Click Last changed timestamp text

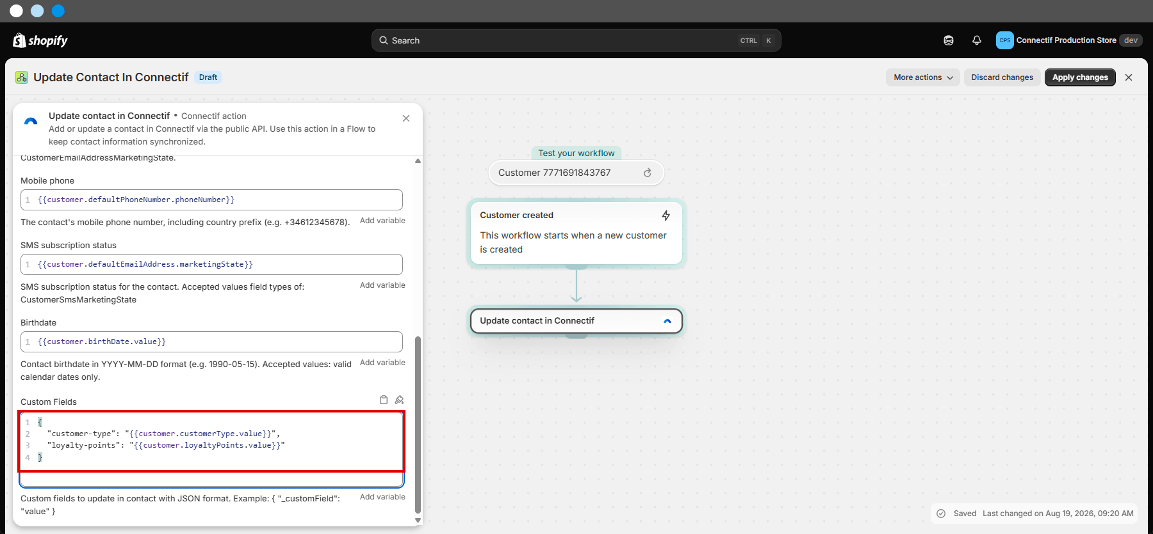(1058, 514)
